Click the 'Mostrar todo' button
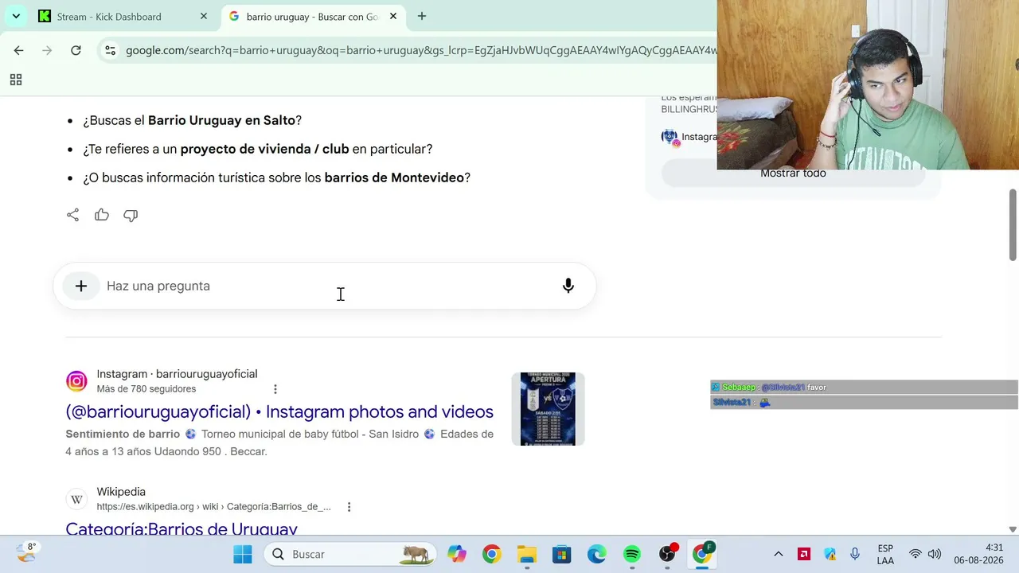Viewport: 1019px width, 573px height. (x=793, y=173)
